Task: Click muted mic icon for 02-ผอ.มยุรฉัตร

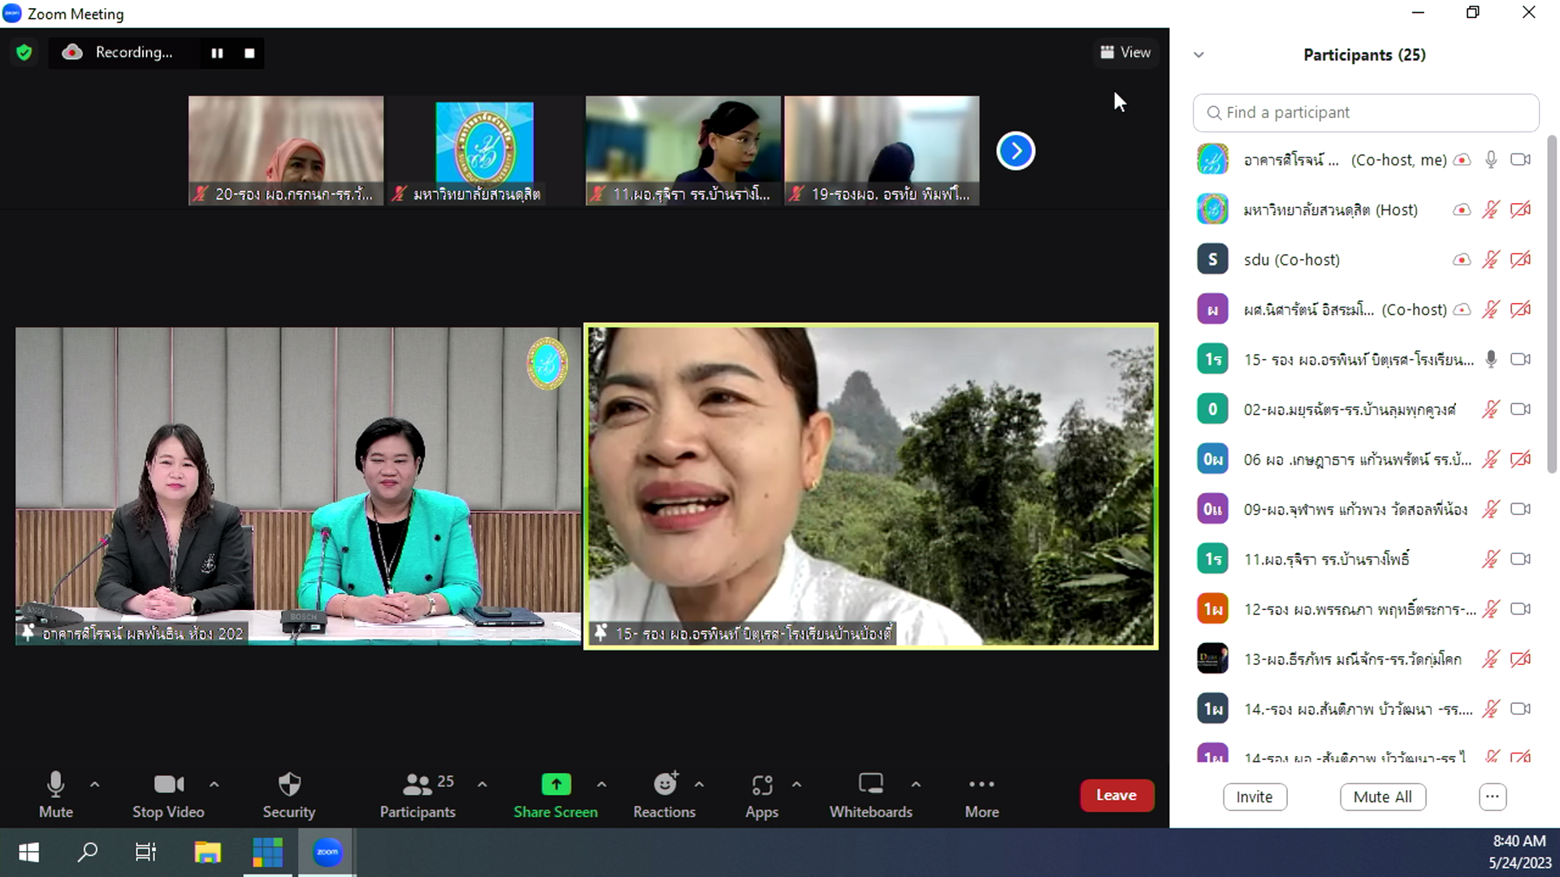Action: coord(1491,409)
